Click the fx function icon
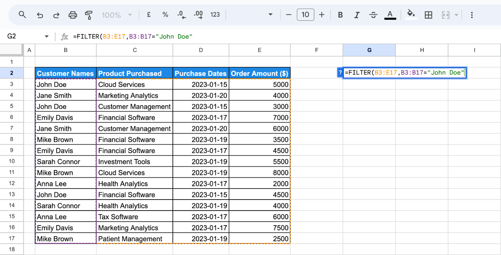The image size is (501, 255). pos(64,36)
